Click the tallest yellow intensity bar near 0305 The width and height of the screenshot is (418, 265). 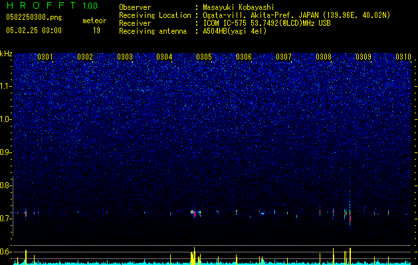(194, 256)
